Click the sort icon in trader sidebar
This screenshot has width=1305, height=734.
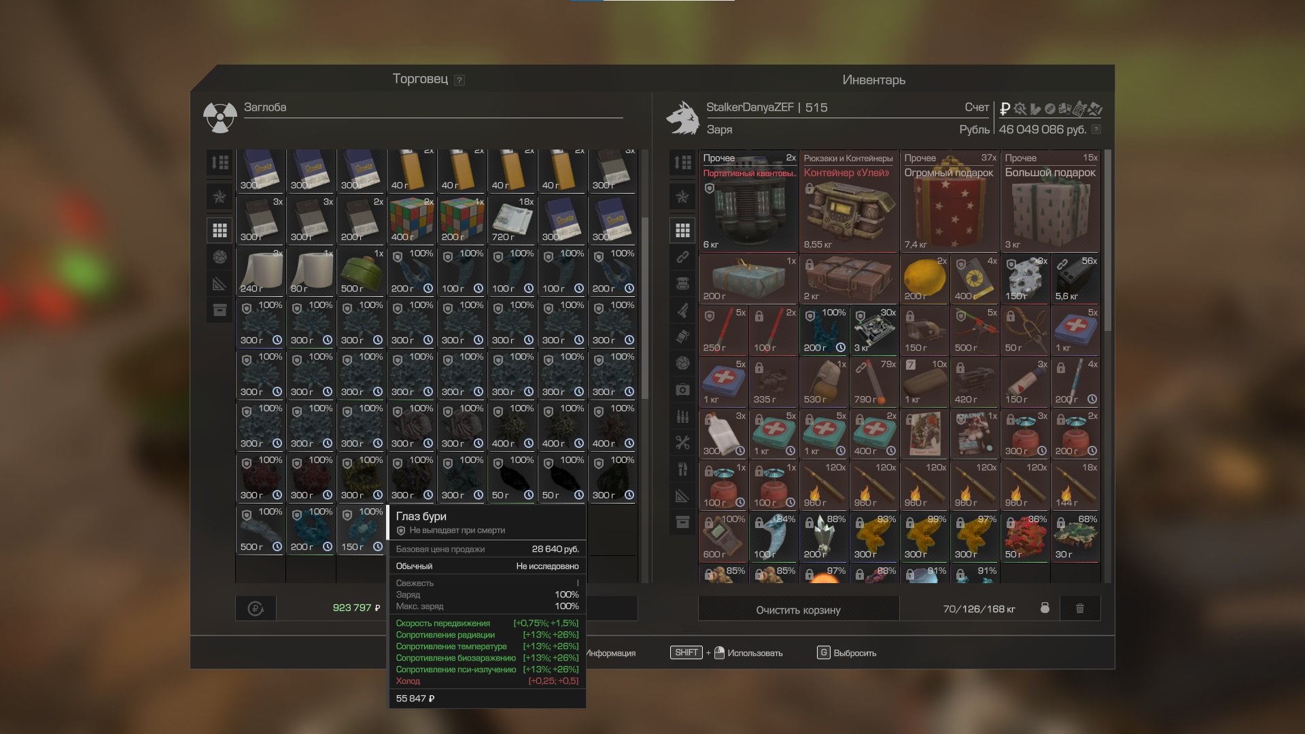(220, 162)
